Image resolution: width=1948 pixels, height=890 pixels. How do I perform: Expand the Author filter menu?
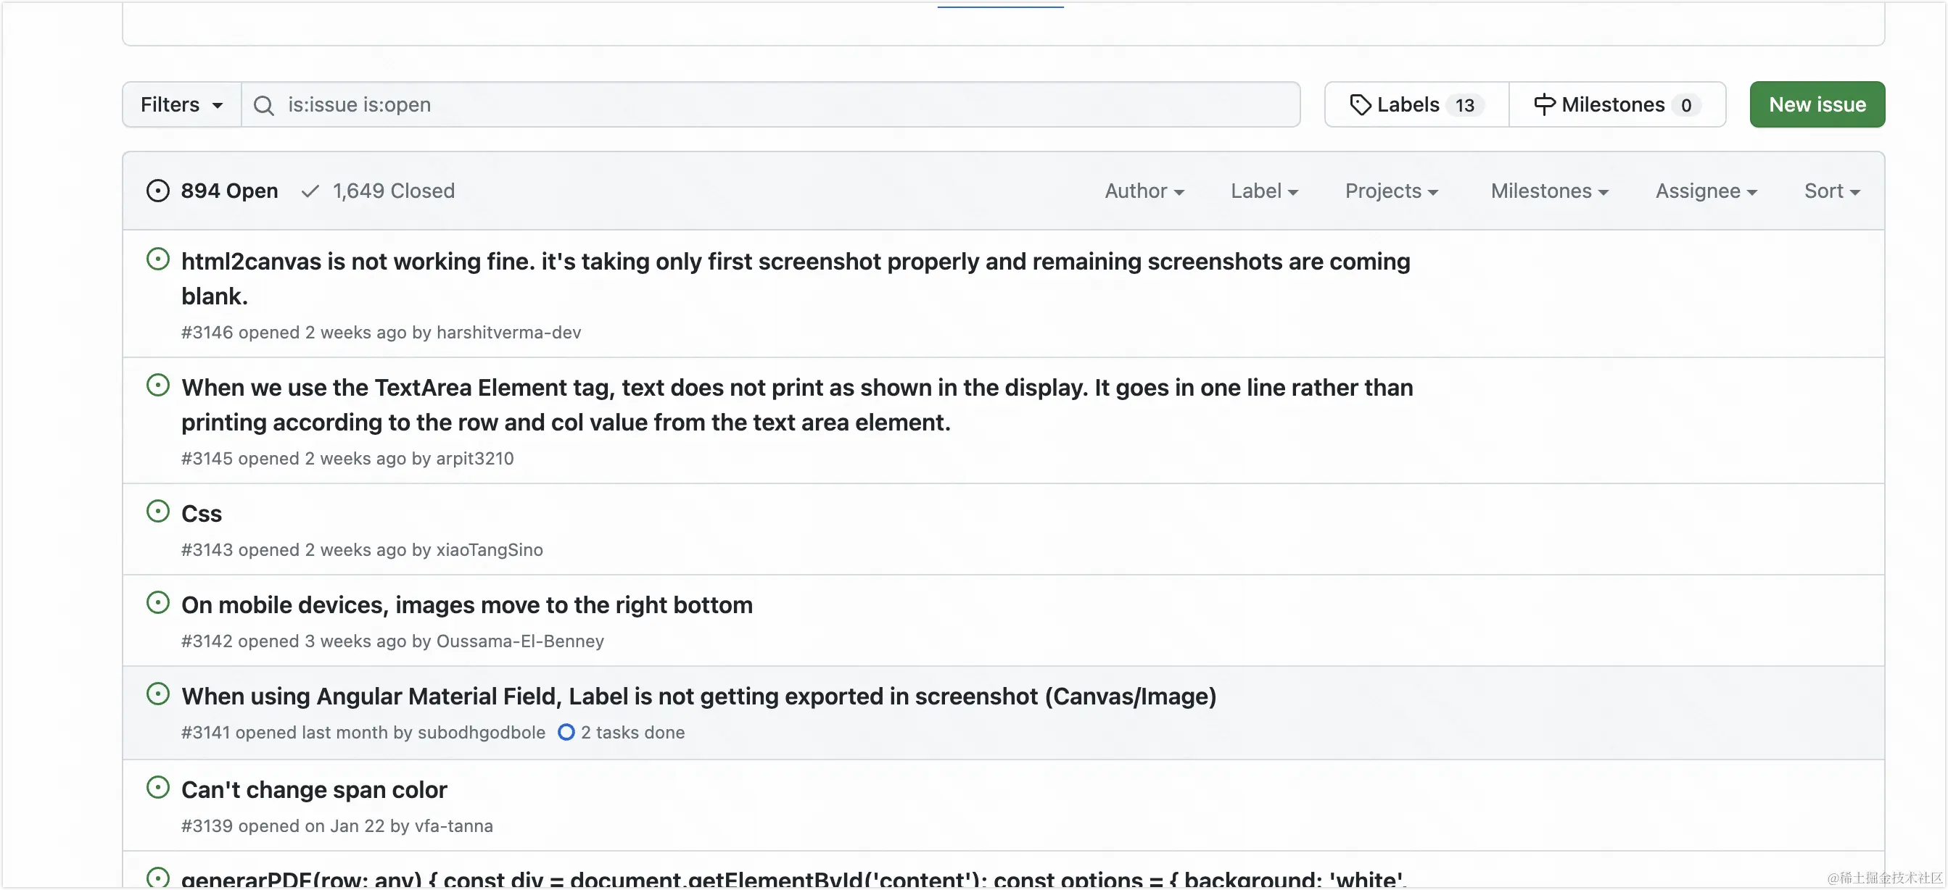click(1144, 191)
